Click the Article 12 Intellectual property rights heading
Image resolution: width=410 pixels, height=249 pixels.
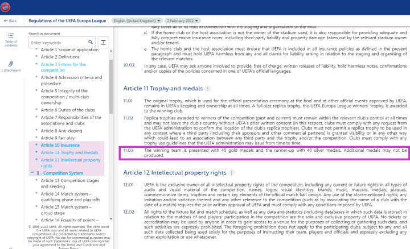175,172
